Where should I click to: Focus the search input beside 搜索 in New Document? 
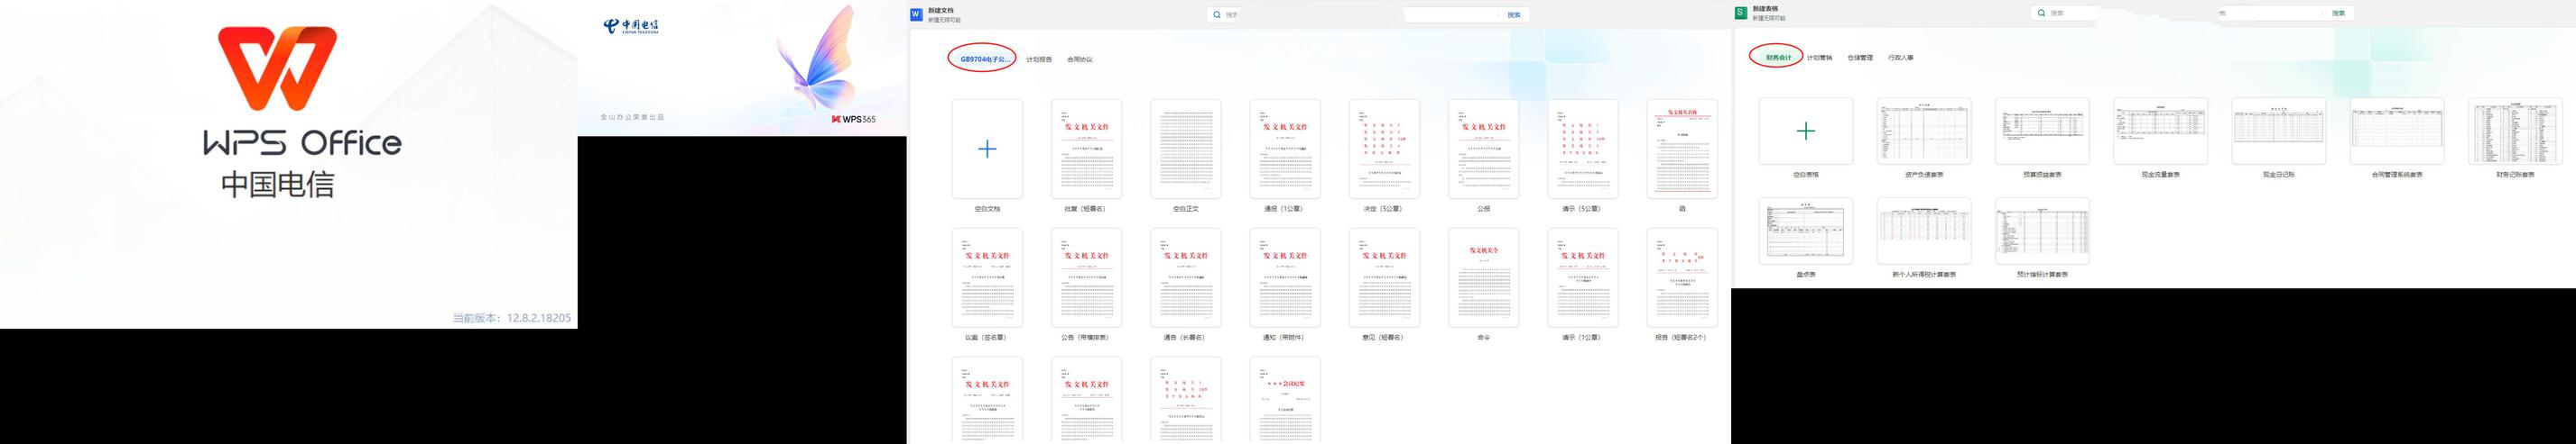pyautogui.click(x=1452, y=15)
